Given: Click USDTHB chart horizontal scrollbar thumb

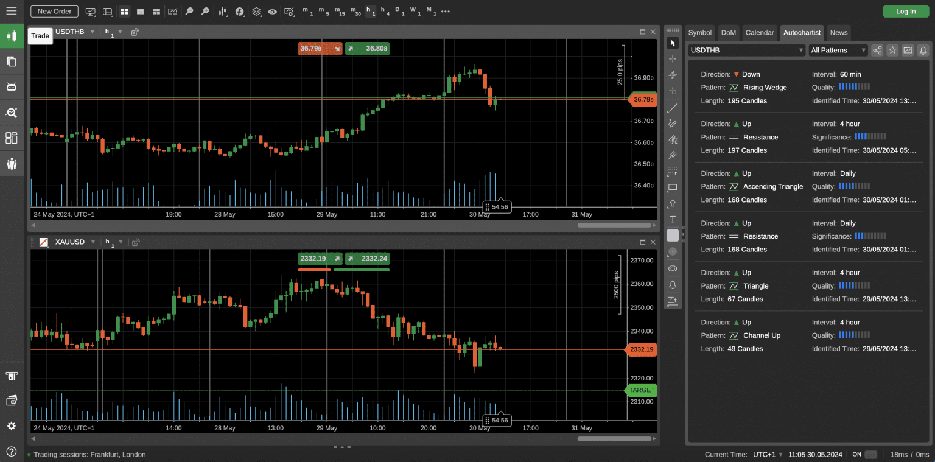Looking at the screenshot, I should (614, 225).
